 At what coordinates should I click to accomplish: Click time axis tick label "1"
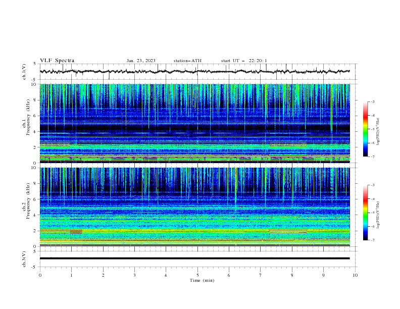pos(71,275)
